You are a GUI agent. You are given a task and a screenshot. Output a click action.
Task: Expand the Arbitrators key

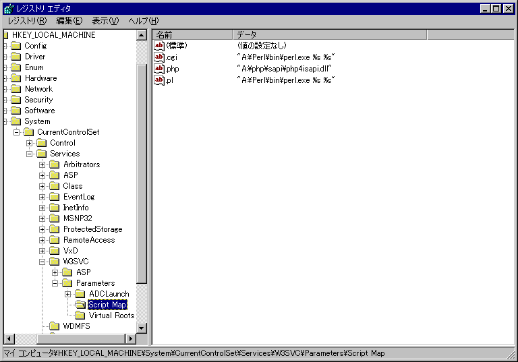[42, 164]
